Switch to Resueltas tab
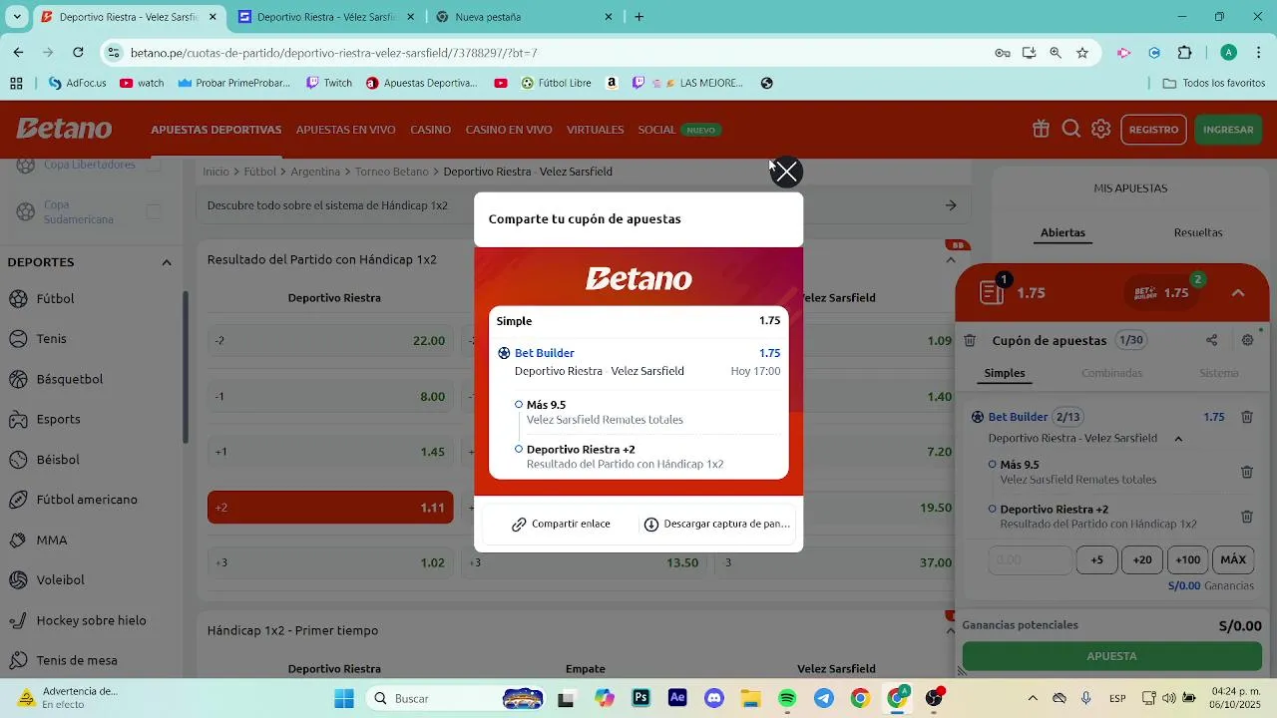Viewport: 1277px width, 718px height. [1198, 232]
